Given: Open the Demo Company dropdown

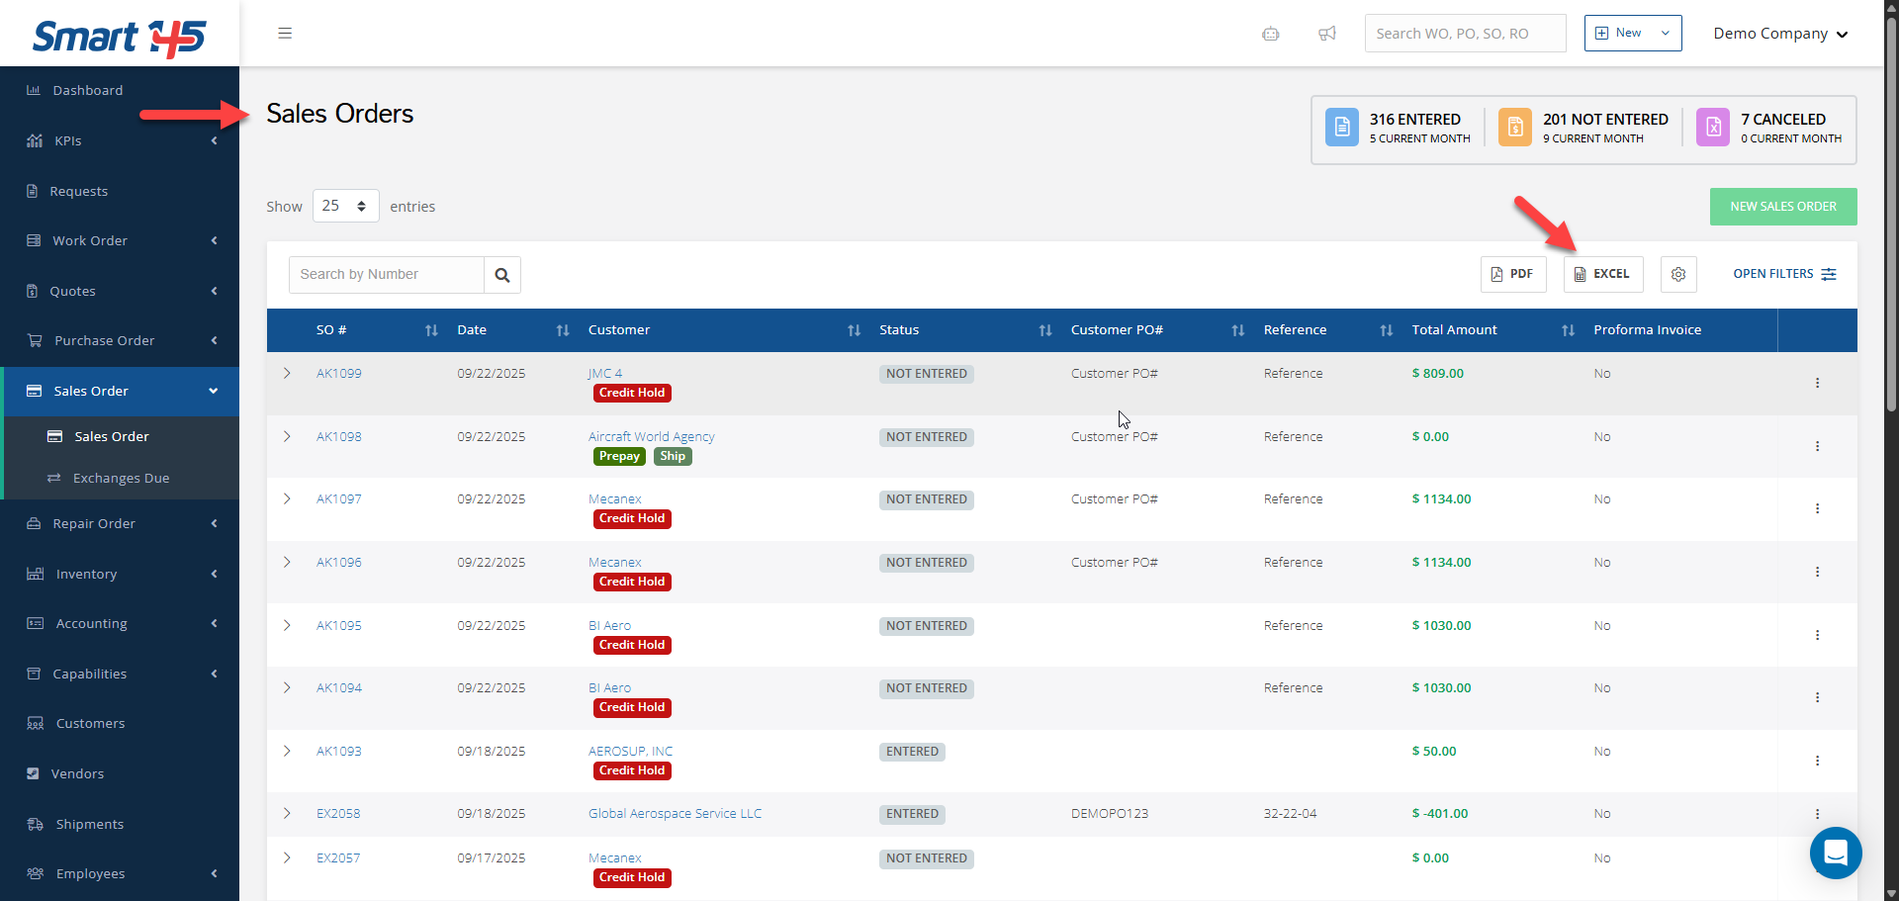Looking at the screenshot, I should coord(1780,34).
